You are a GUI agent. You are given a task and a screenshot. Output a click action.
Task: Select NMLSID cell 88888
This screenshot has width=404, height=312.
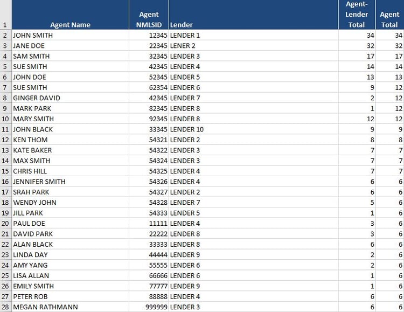tap(149, 296)
